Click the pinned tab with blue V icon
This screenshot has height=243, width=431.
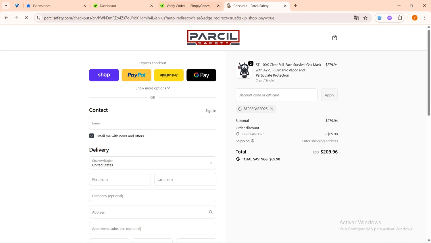click(x=17, y=6)
